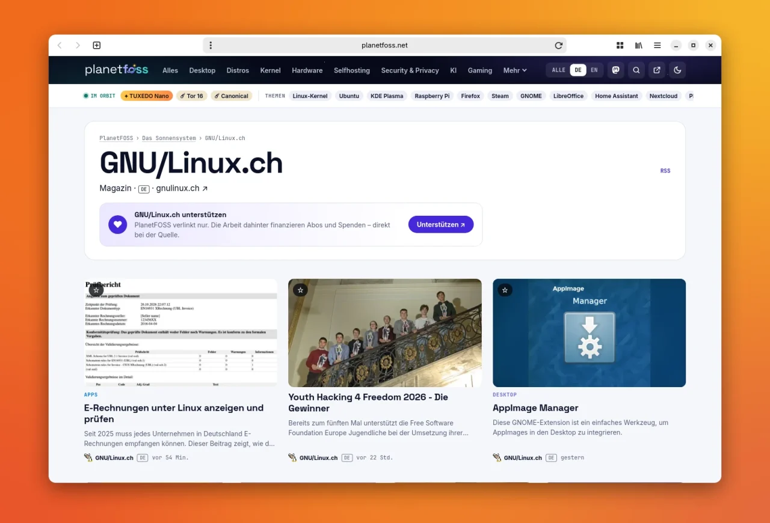770x523 pixels.
Task: Visit the gnulinux.ch external link
Action: tap(182, 188)
